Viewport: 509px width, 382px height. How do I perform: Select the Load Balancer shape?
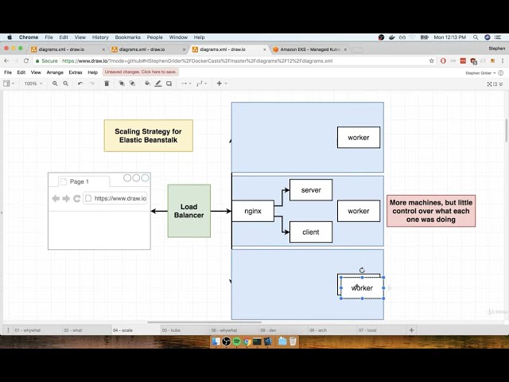[x=189, y=211]
